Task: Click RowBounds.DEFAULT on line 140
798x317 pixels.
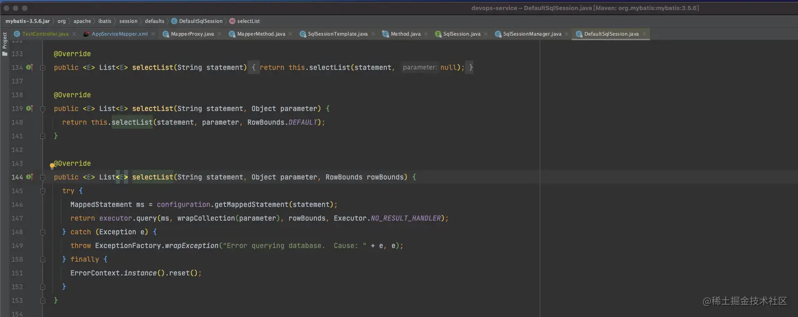Action: (x=283, y=122)
